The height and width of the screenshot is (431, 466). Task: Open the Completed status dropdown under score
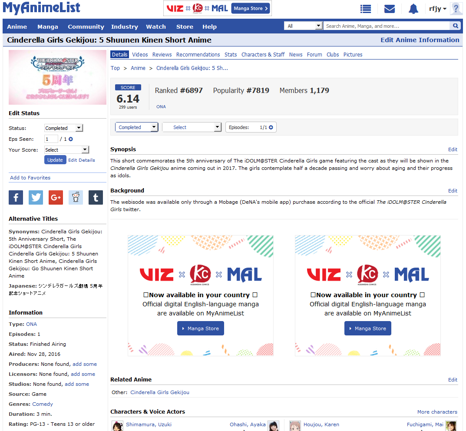pos(137,127)
